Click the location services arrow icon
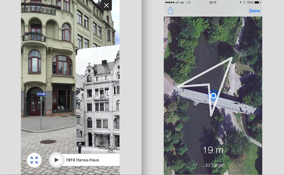284x175 pixels. click(x=240, y=2)
